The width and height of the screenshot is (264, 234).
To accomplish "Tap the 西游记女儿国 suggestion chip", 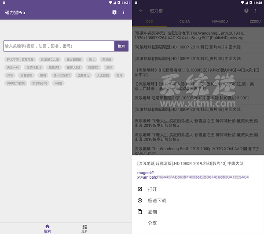I will pos(50,60).
